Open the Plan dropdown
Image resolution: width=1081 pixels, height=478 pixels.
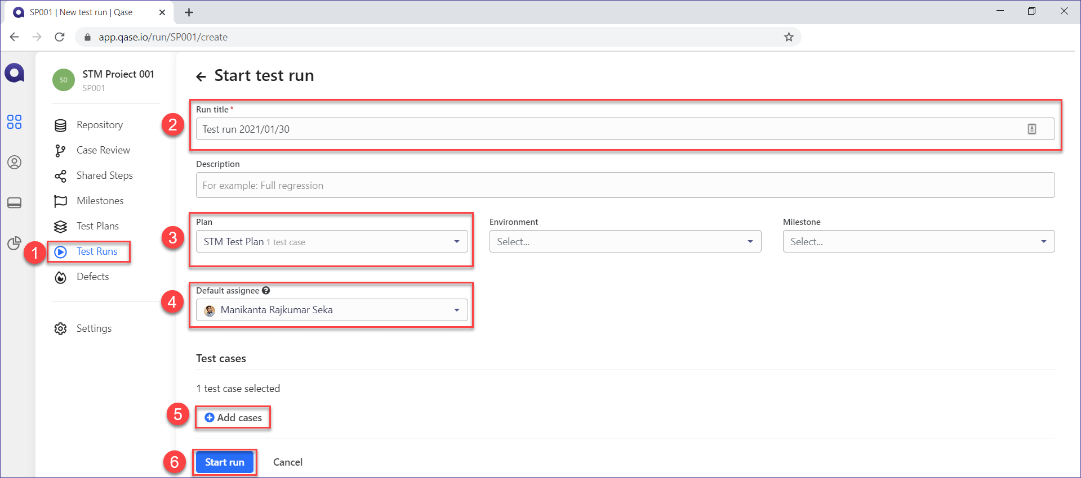click(332, 241)
